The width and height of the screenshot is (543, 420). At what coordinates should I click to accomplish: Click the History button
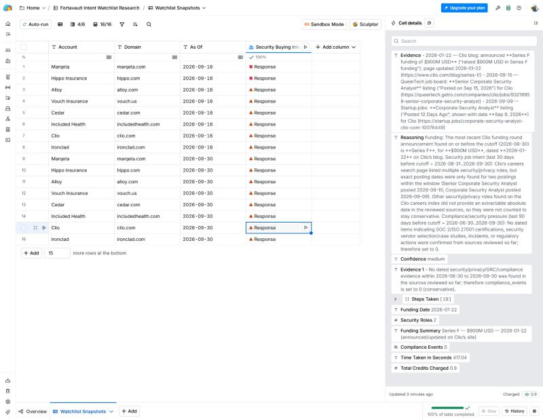click(514, 411)
